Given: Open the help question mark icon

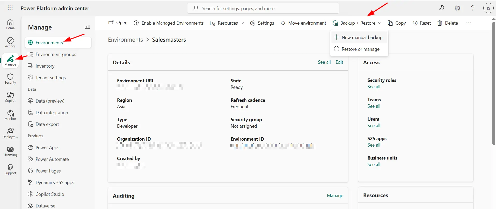Looking at the screenshot, I should [473, 8].
